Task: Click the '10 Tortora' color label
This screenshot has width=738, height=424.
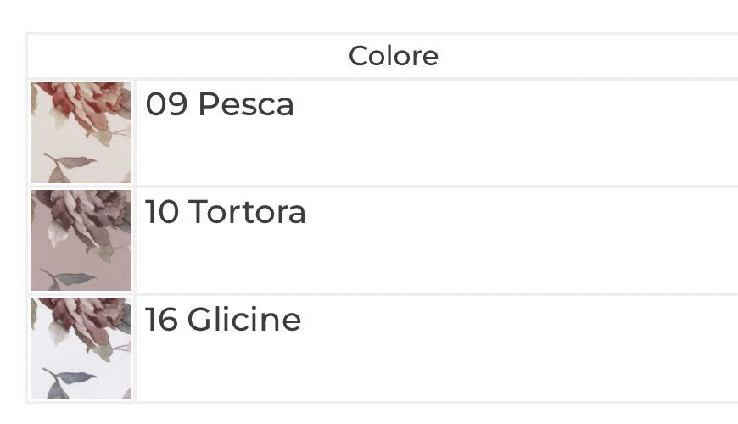Action: (x=226, y=211)
